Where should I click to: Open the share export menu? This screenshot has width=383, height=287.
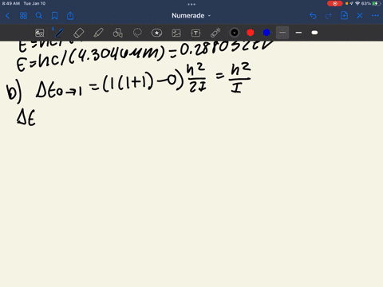[x=70, y=16]
